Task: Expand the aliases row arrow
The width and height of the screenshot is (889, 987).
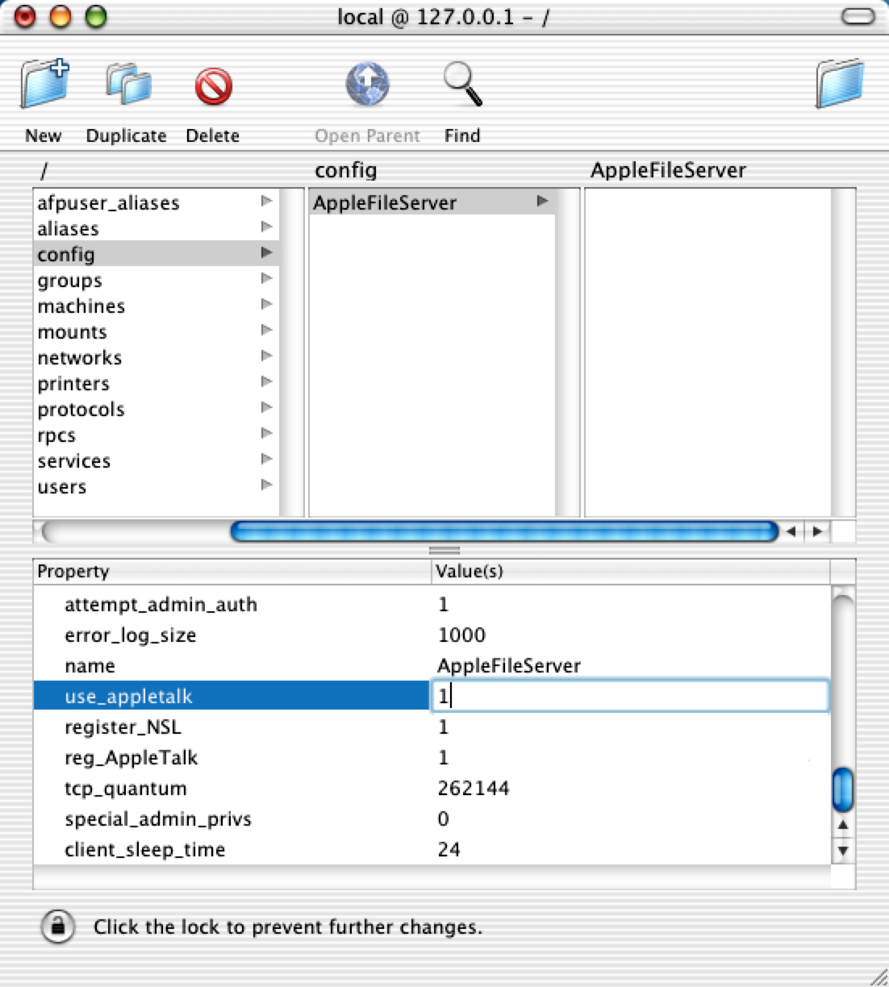Action: tap(266, 227)
